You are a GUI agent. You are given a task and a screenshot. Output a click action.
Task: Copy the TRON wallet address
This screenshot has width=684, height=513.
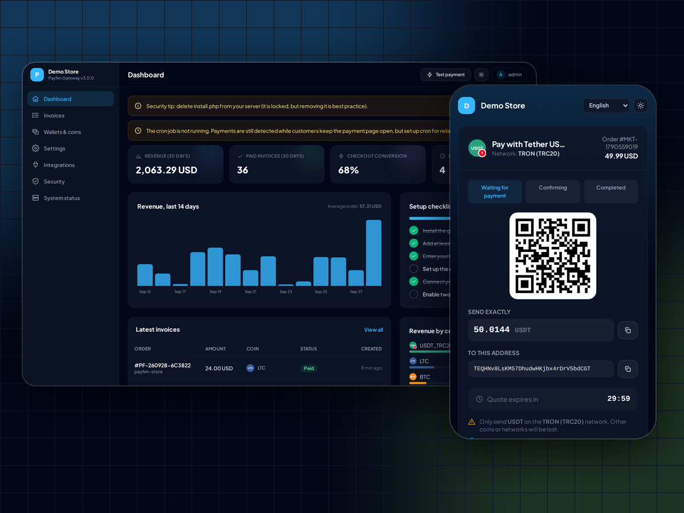click(628, 369)
